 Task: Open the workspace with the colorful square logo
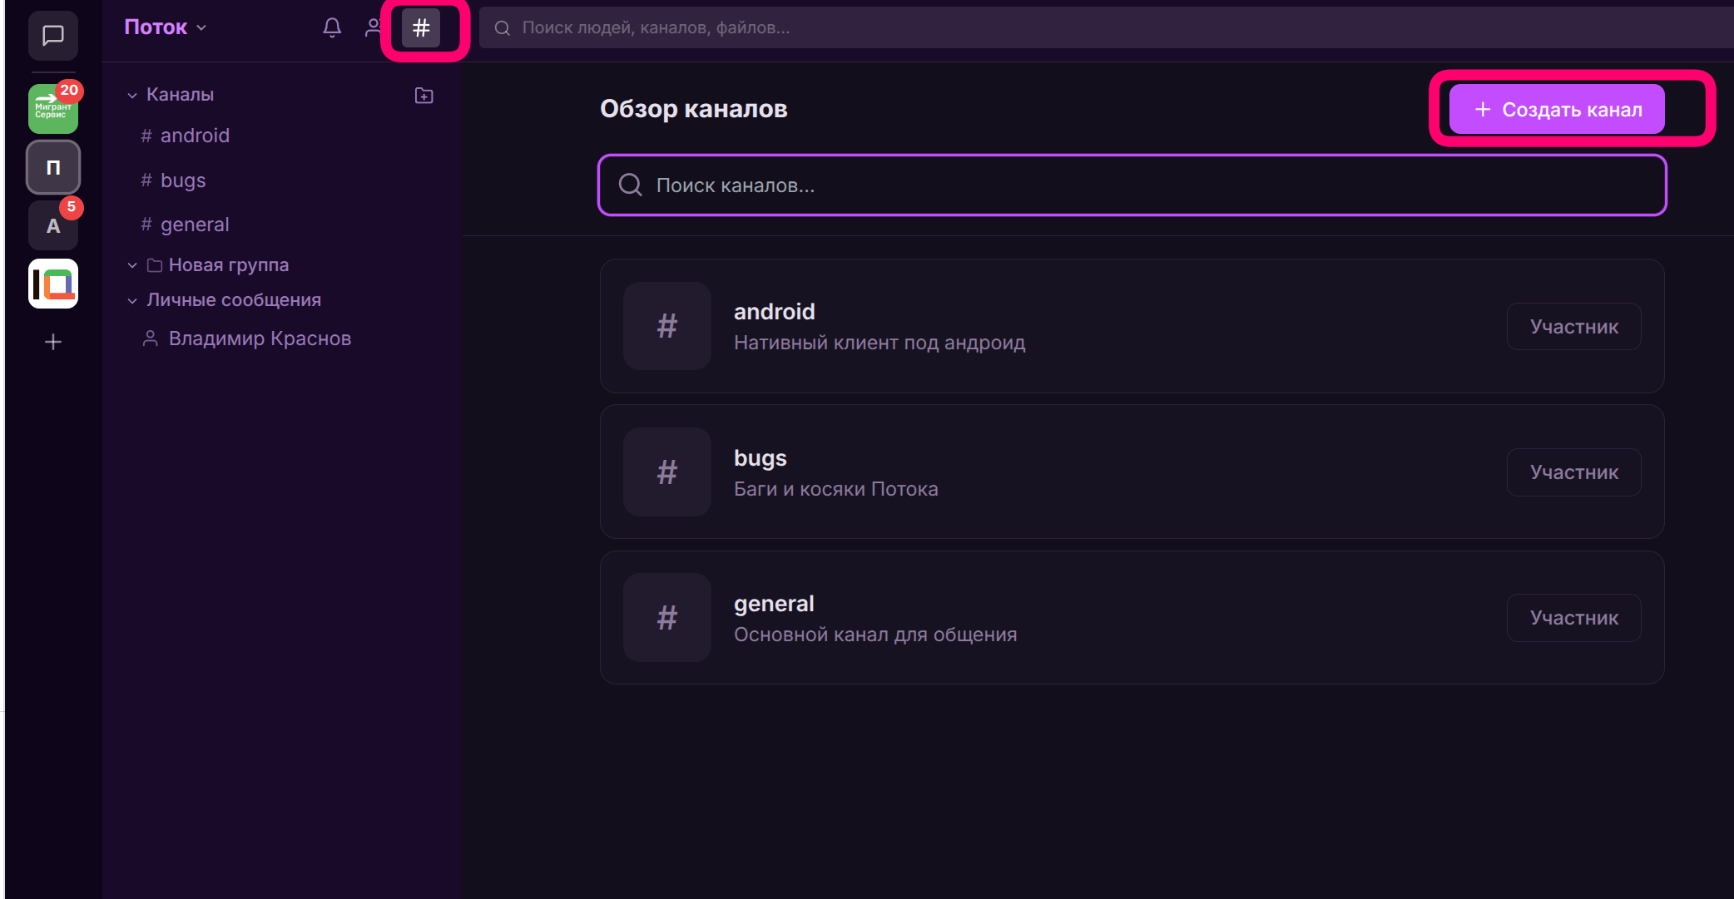pos(53,284)
